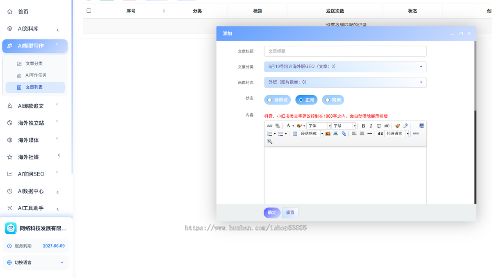Click the 服务到期 2027-06-09 entry

point(36,246)
